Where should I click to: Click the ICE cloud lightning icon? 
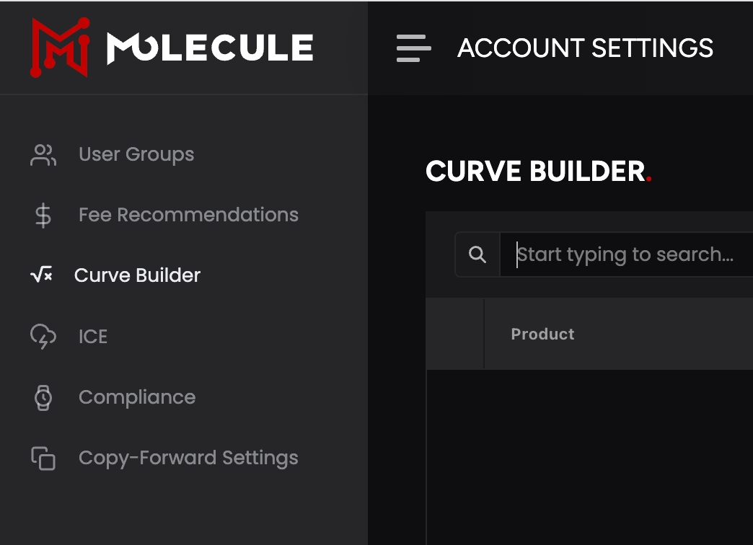(x=43, y=336)
